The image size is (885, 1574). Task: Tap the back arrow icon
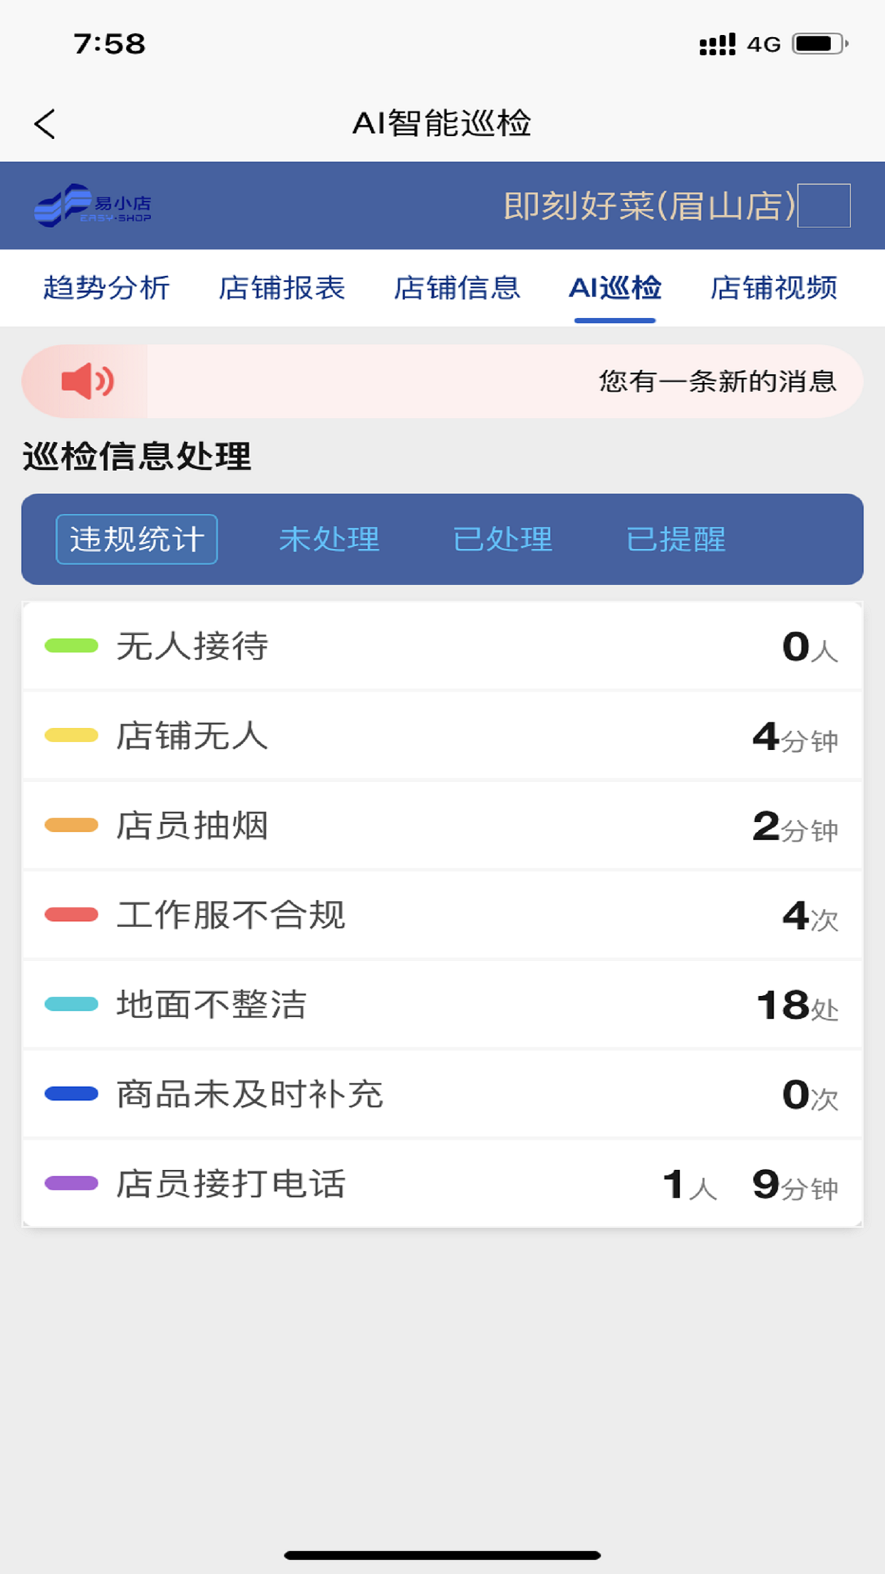point(45,124)
